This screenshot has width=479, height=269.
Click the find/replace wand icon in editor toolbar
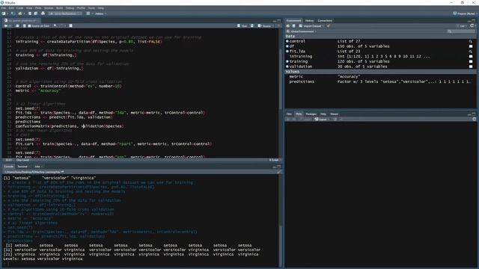(x=55, y=26)
